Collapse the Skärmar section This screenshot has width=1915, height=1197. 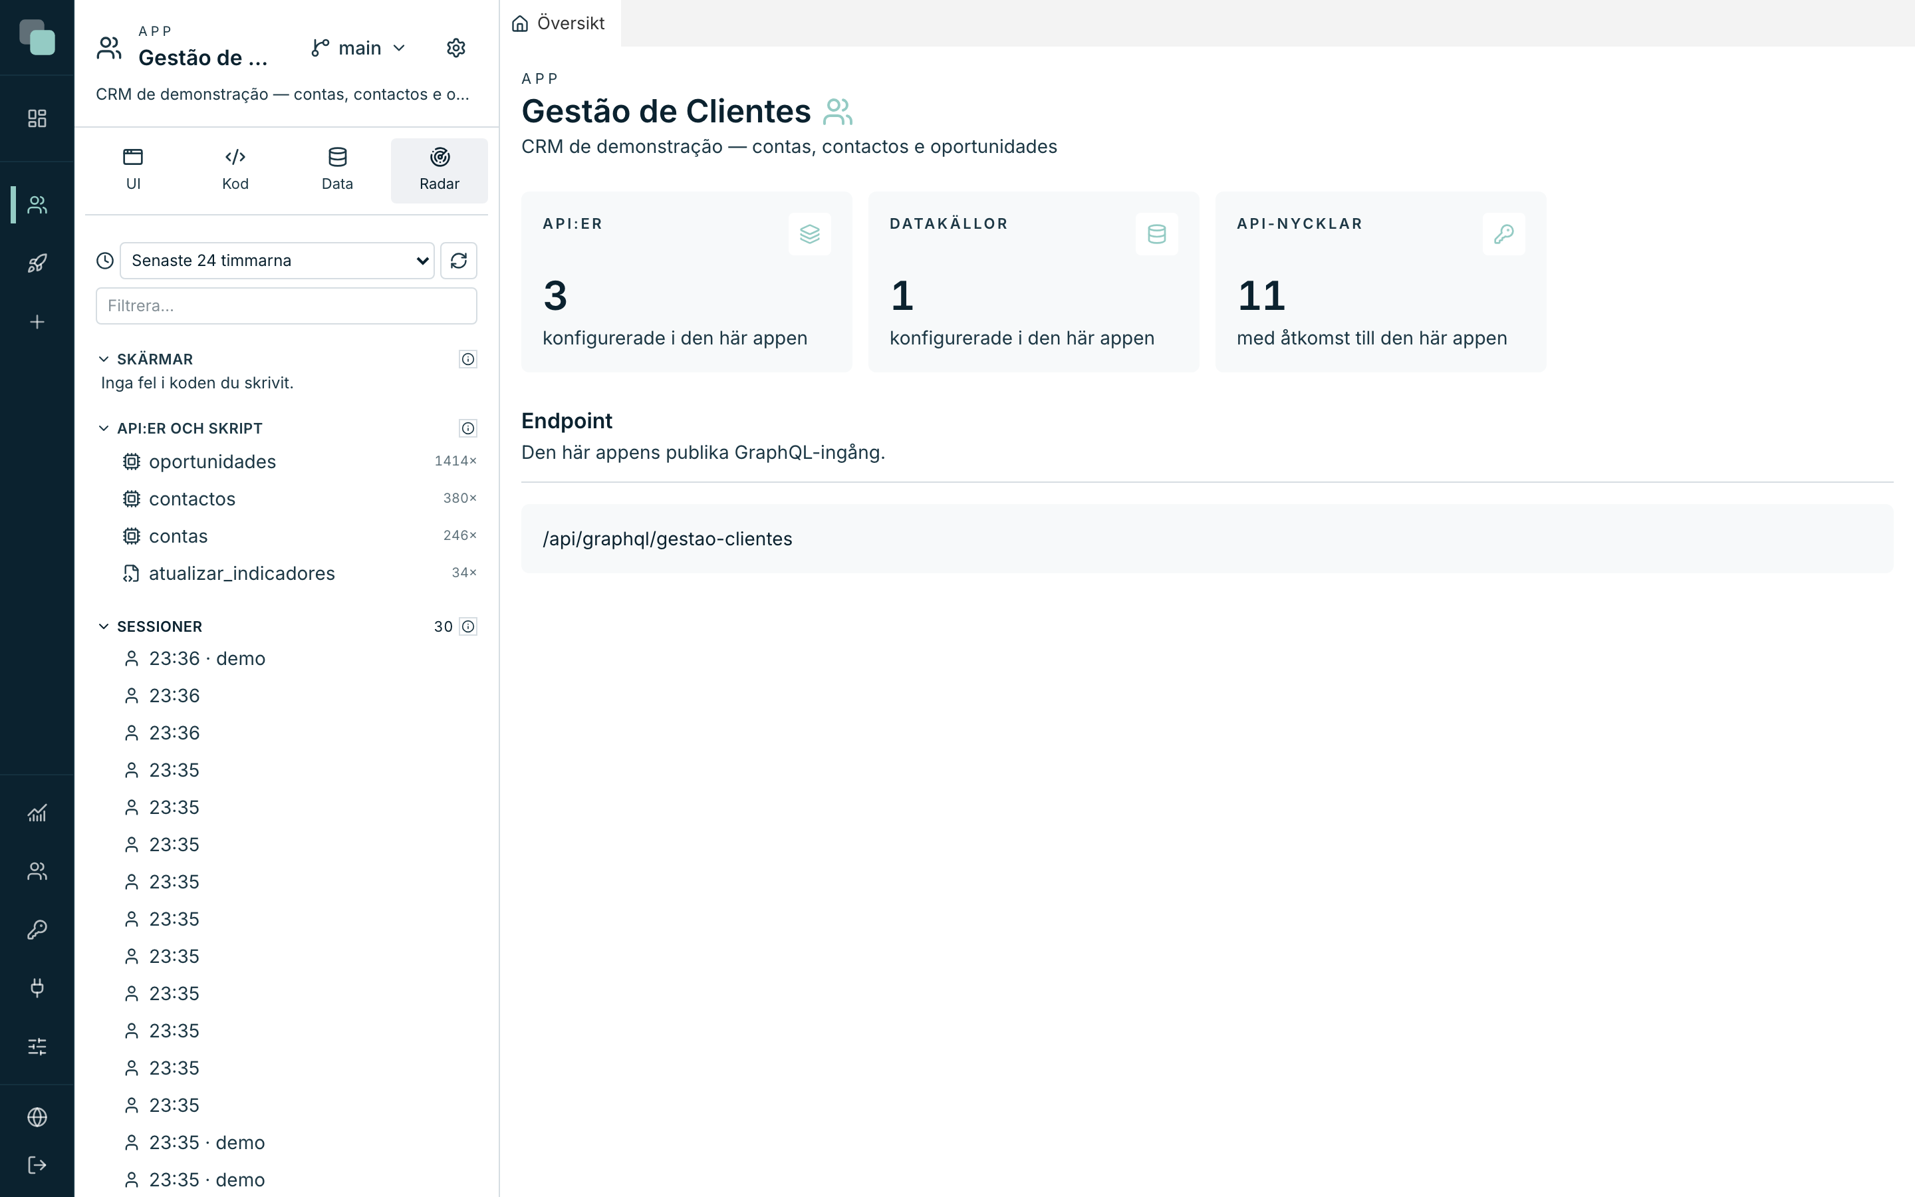[x=104, y=359]
